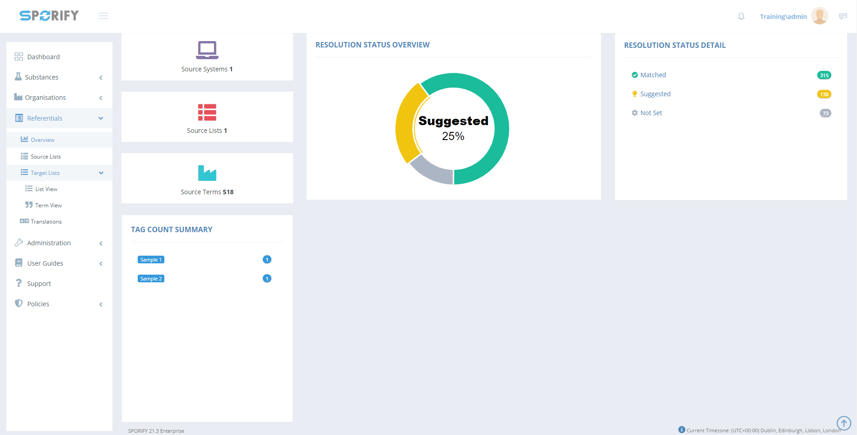857x435 pixels.
Task: Open the Support page
Action: 39,284
